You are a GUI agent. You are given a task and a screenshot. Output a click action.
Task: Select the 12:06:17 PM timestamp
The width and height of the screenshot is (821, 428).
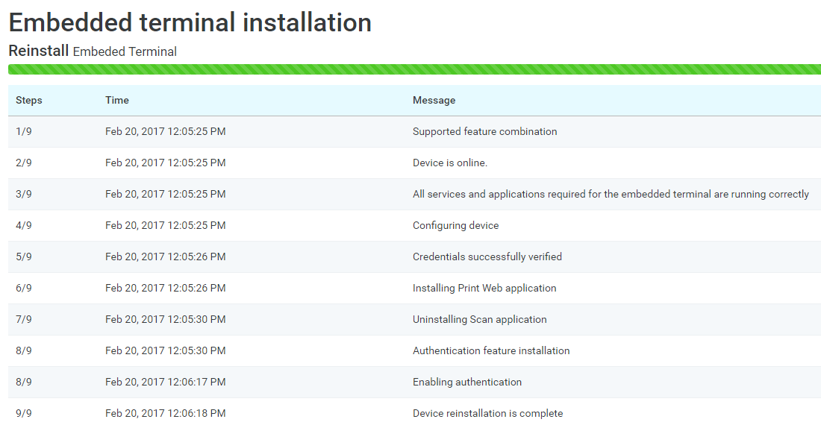[165, 382]
